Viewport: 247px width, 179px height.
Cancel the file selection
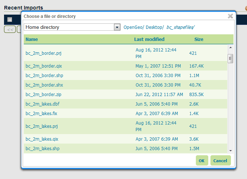pyautogui.click(x=220, y=161)
